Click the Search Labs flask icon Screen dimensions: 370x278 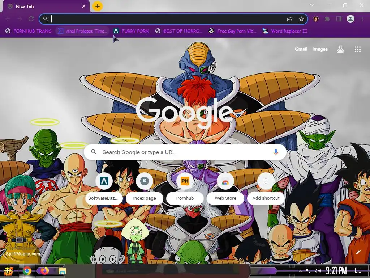[x=340, y=49]
